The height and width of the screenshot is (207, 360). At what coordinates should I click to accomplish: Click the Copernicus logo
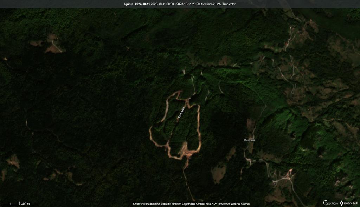coord(330,203)
